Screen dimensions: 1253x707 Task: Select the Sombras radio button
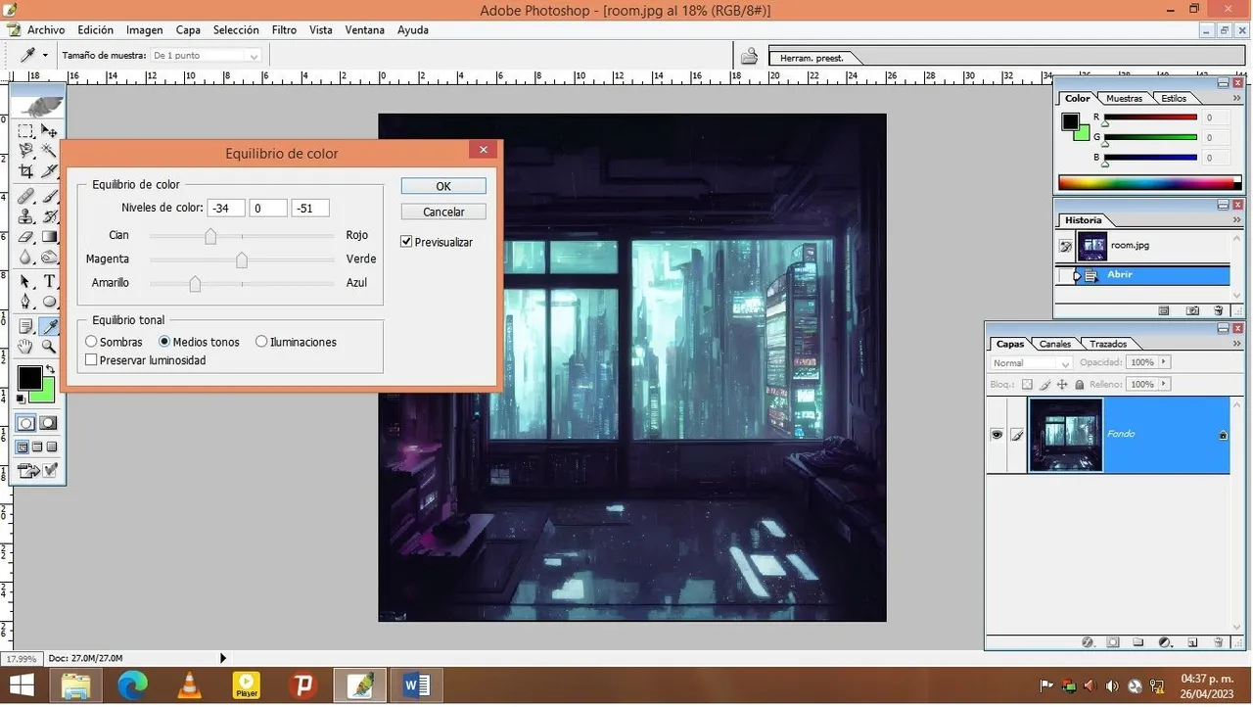91,342
